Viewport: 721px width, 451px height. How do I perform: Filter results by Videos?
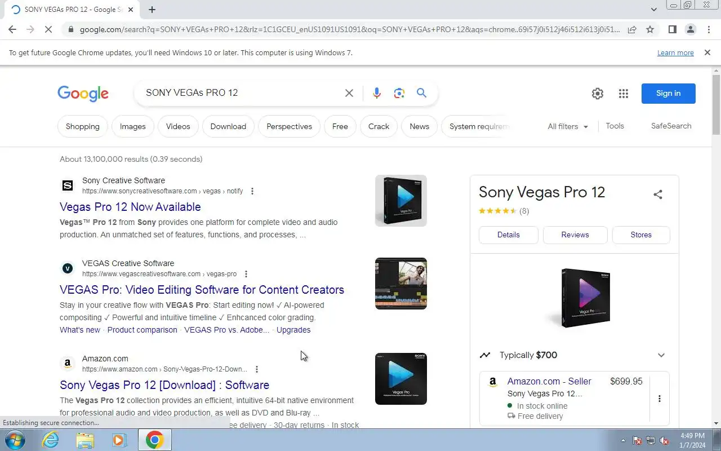(x=178, y=126)
